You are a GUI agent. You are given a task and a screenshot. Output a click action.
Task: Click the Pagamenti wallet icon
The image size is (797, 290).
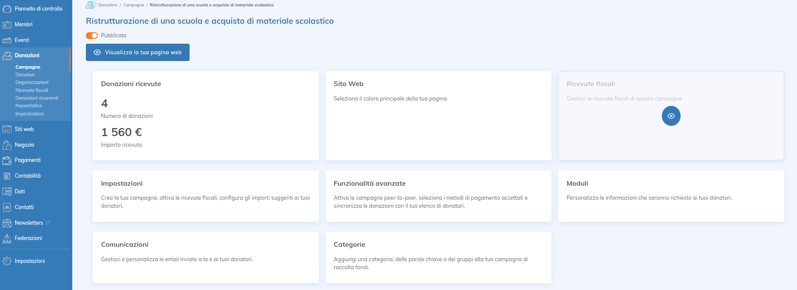click(x=7, y=160)
